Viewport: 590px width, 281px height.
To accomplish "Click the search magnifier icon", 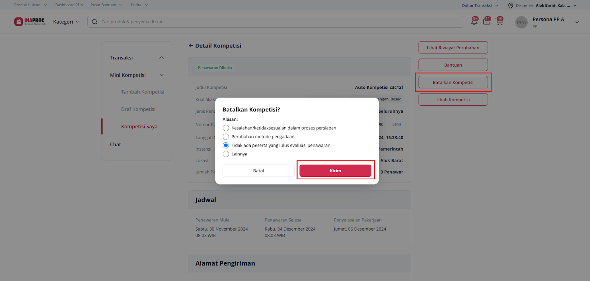I will (x=94, y=22).
